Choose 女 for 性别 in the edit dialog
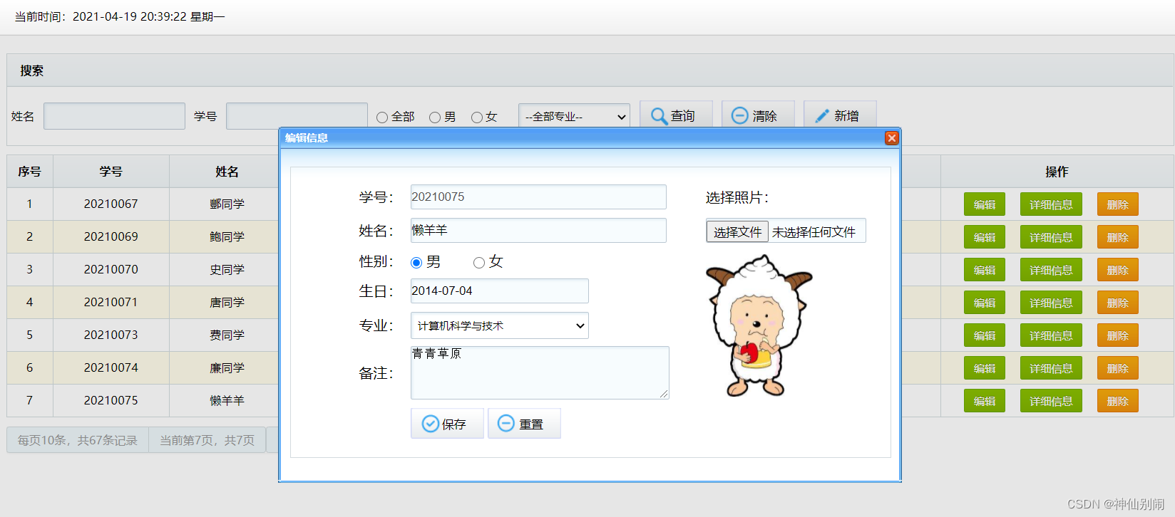1175x517 pixels. (479, 263)
